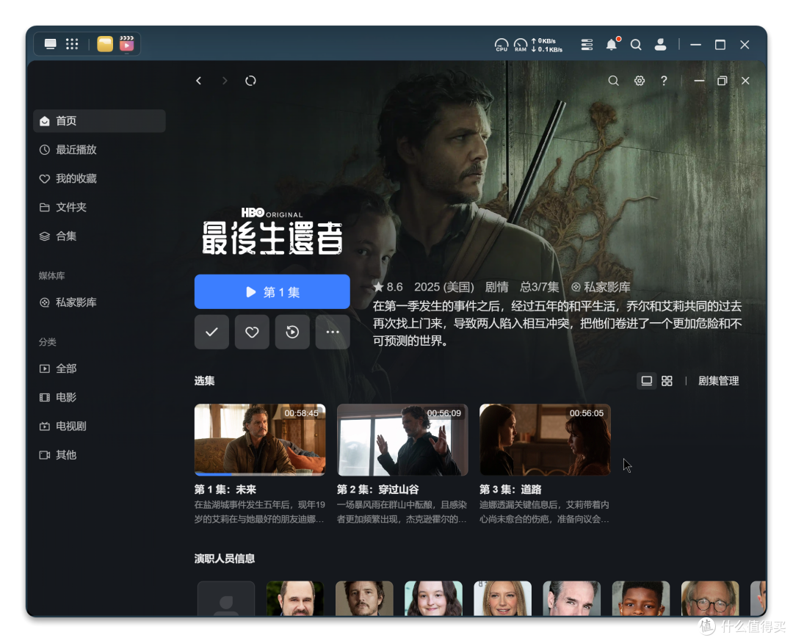Open the placeholder cast member avatar

coord(226,598)
